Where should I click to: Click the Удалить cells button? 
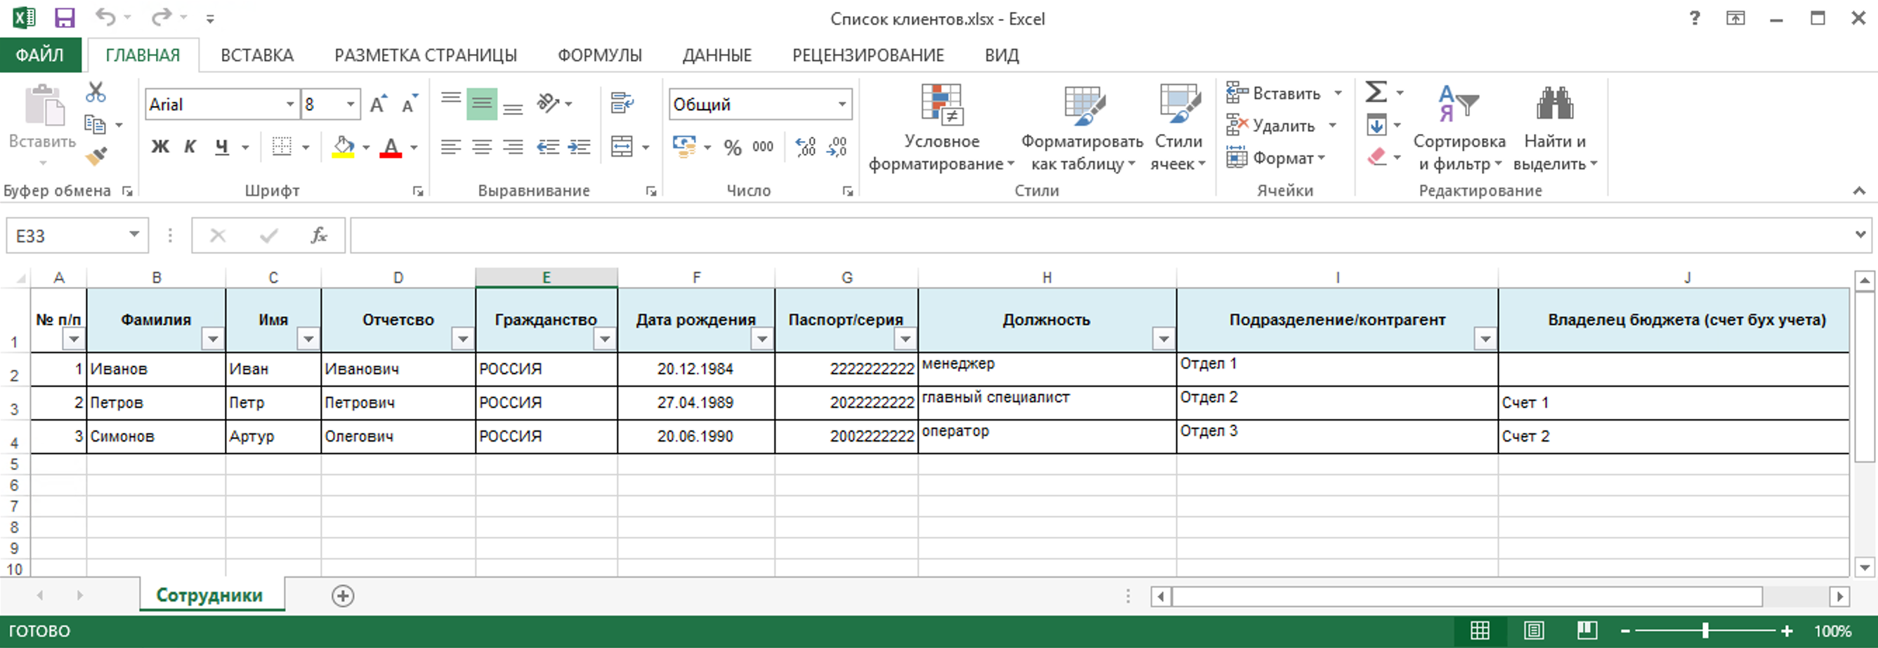pyautogui.click(x=1282, y=126)
